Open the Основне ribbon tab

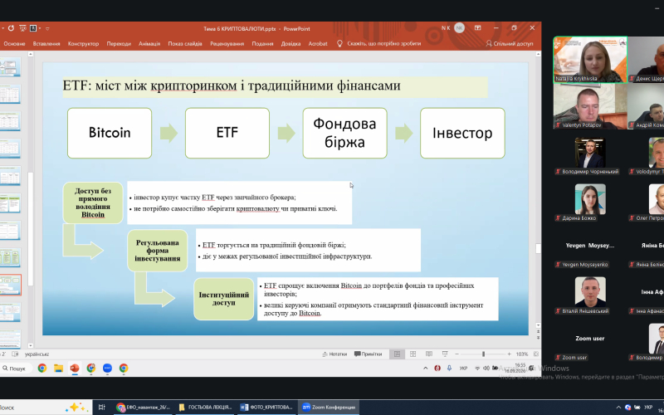coord(14,44)
